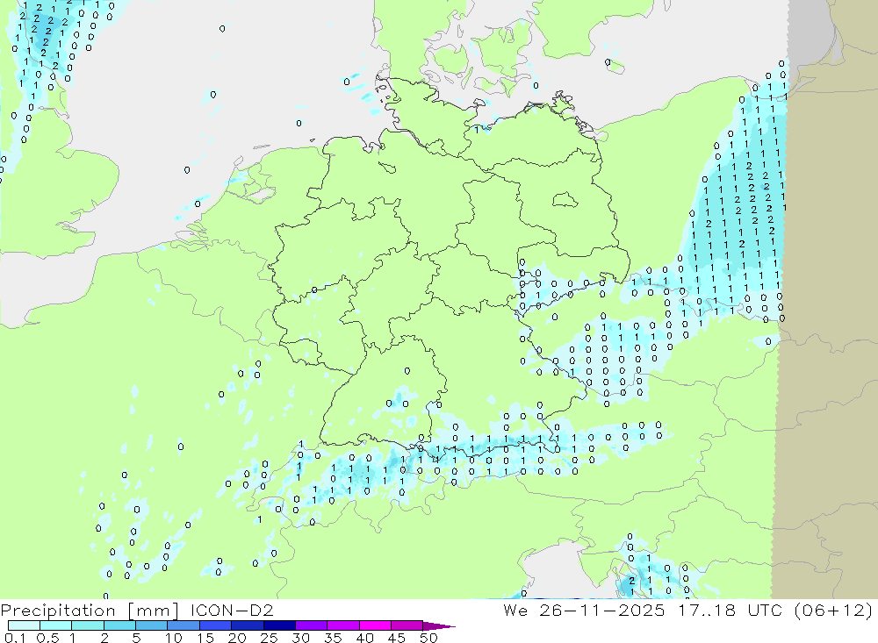Click the '(06+12)' forecast run label
Image resolution: width=878 pixels, height=643 pixels.
(833, 610)
